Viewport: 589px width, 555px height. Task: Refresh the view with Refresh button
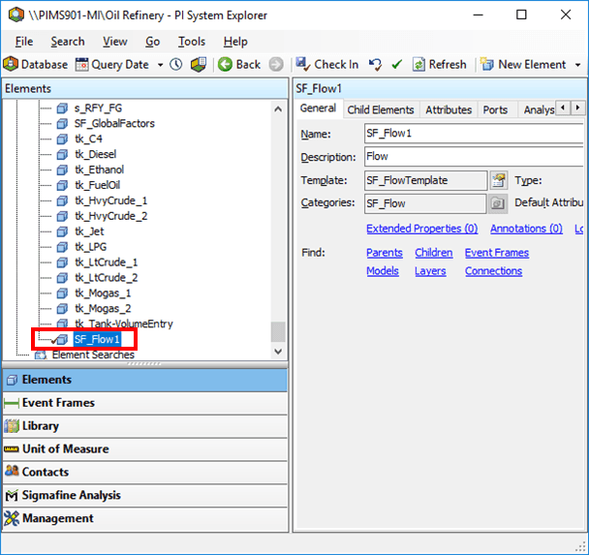point(439,65)
